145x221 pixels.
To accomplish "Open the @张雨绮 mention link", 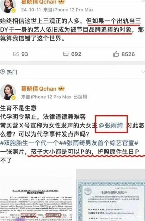I will [x=111, y=125].
